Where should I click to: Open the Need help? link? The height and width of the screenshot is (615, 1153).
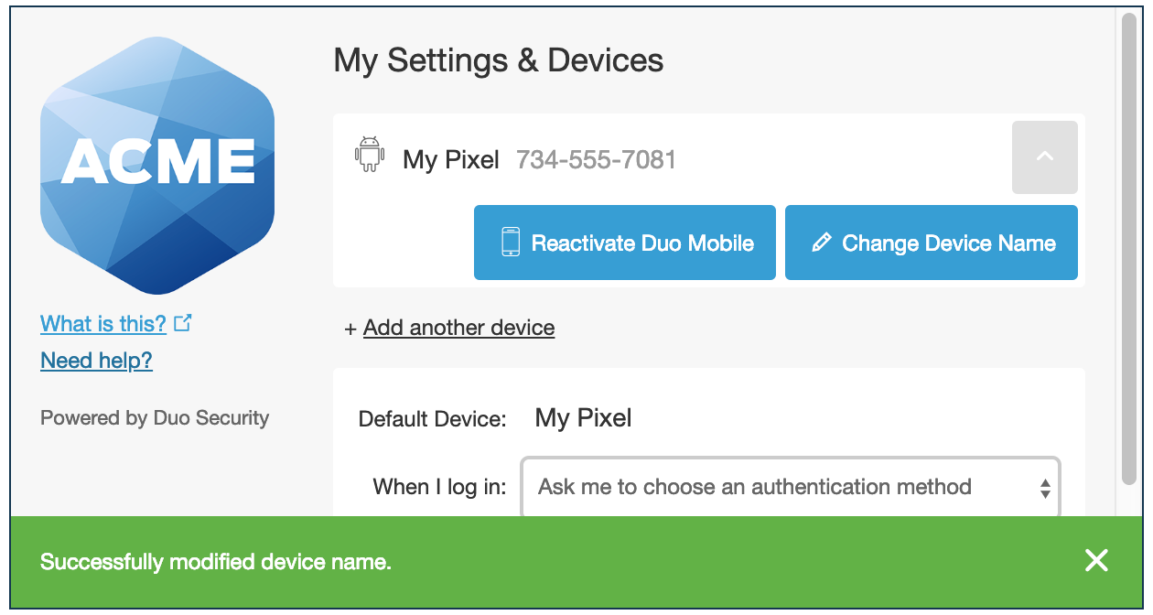[x=96, y=361]
